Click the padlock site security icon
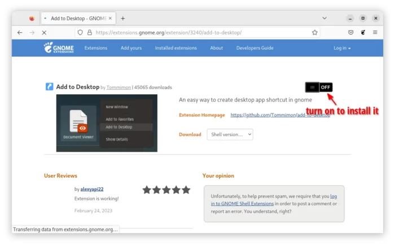 pos(89,33)
